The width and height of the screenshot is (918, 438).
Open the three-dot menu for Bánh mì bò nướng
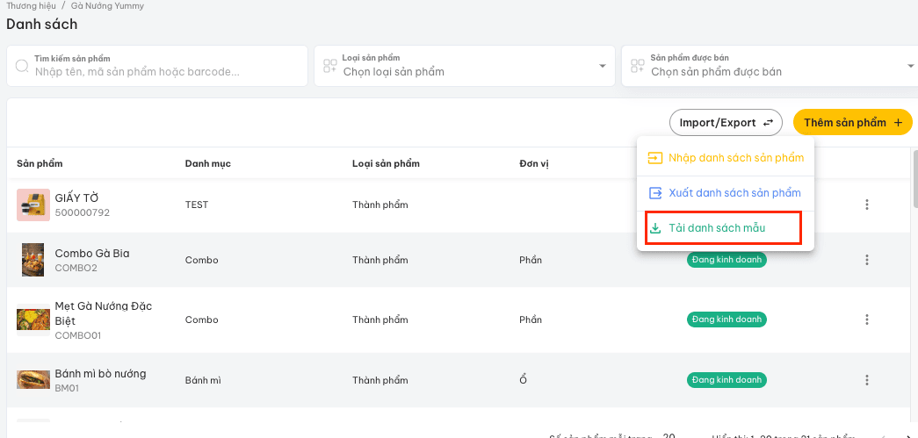[867, 380]
